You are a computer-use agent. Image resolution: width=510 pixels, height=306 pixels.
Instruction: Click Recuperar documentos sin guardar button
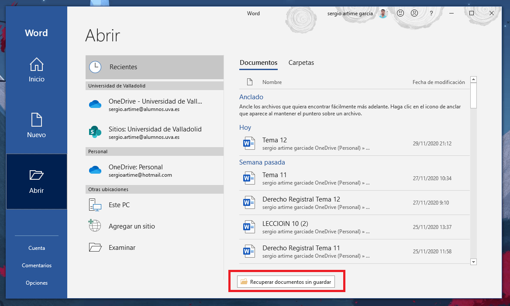coord(286,282)
